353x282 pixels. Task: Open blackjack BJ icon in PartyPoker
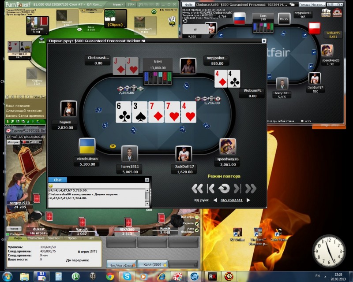(172, 21)
